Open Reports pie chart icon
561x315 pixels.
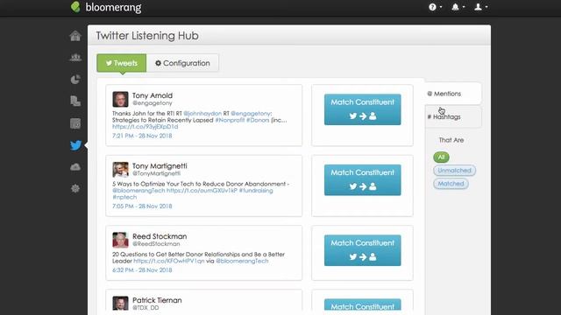(x=75, y=80)
